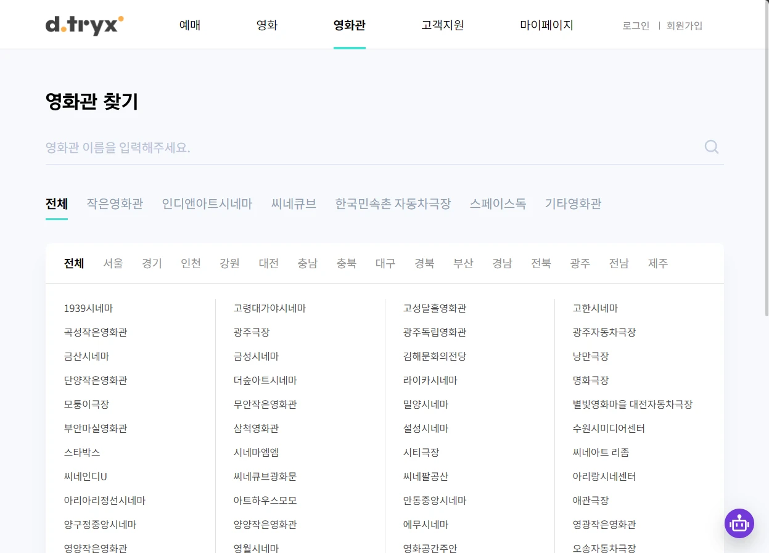The image size is (769, 553).
Task: Open the 명화극장 theater
Action: (x=591, y=380)
